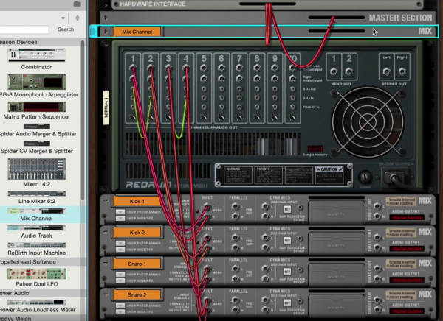The height and width of the screenshot is (321, 443).
Task: Expand the Hardware Interface device
Action: (106, 5)
